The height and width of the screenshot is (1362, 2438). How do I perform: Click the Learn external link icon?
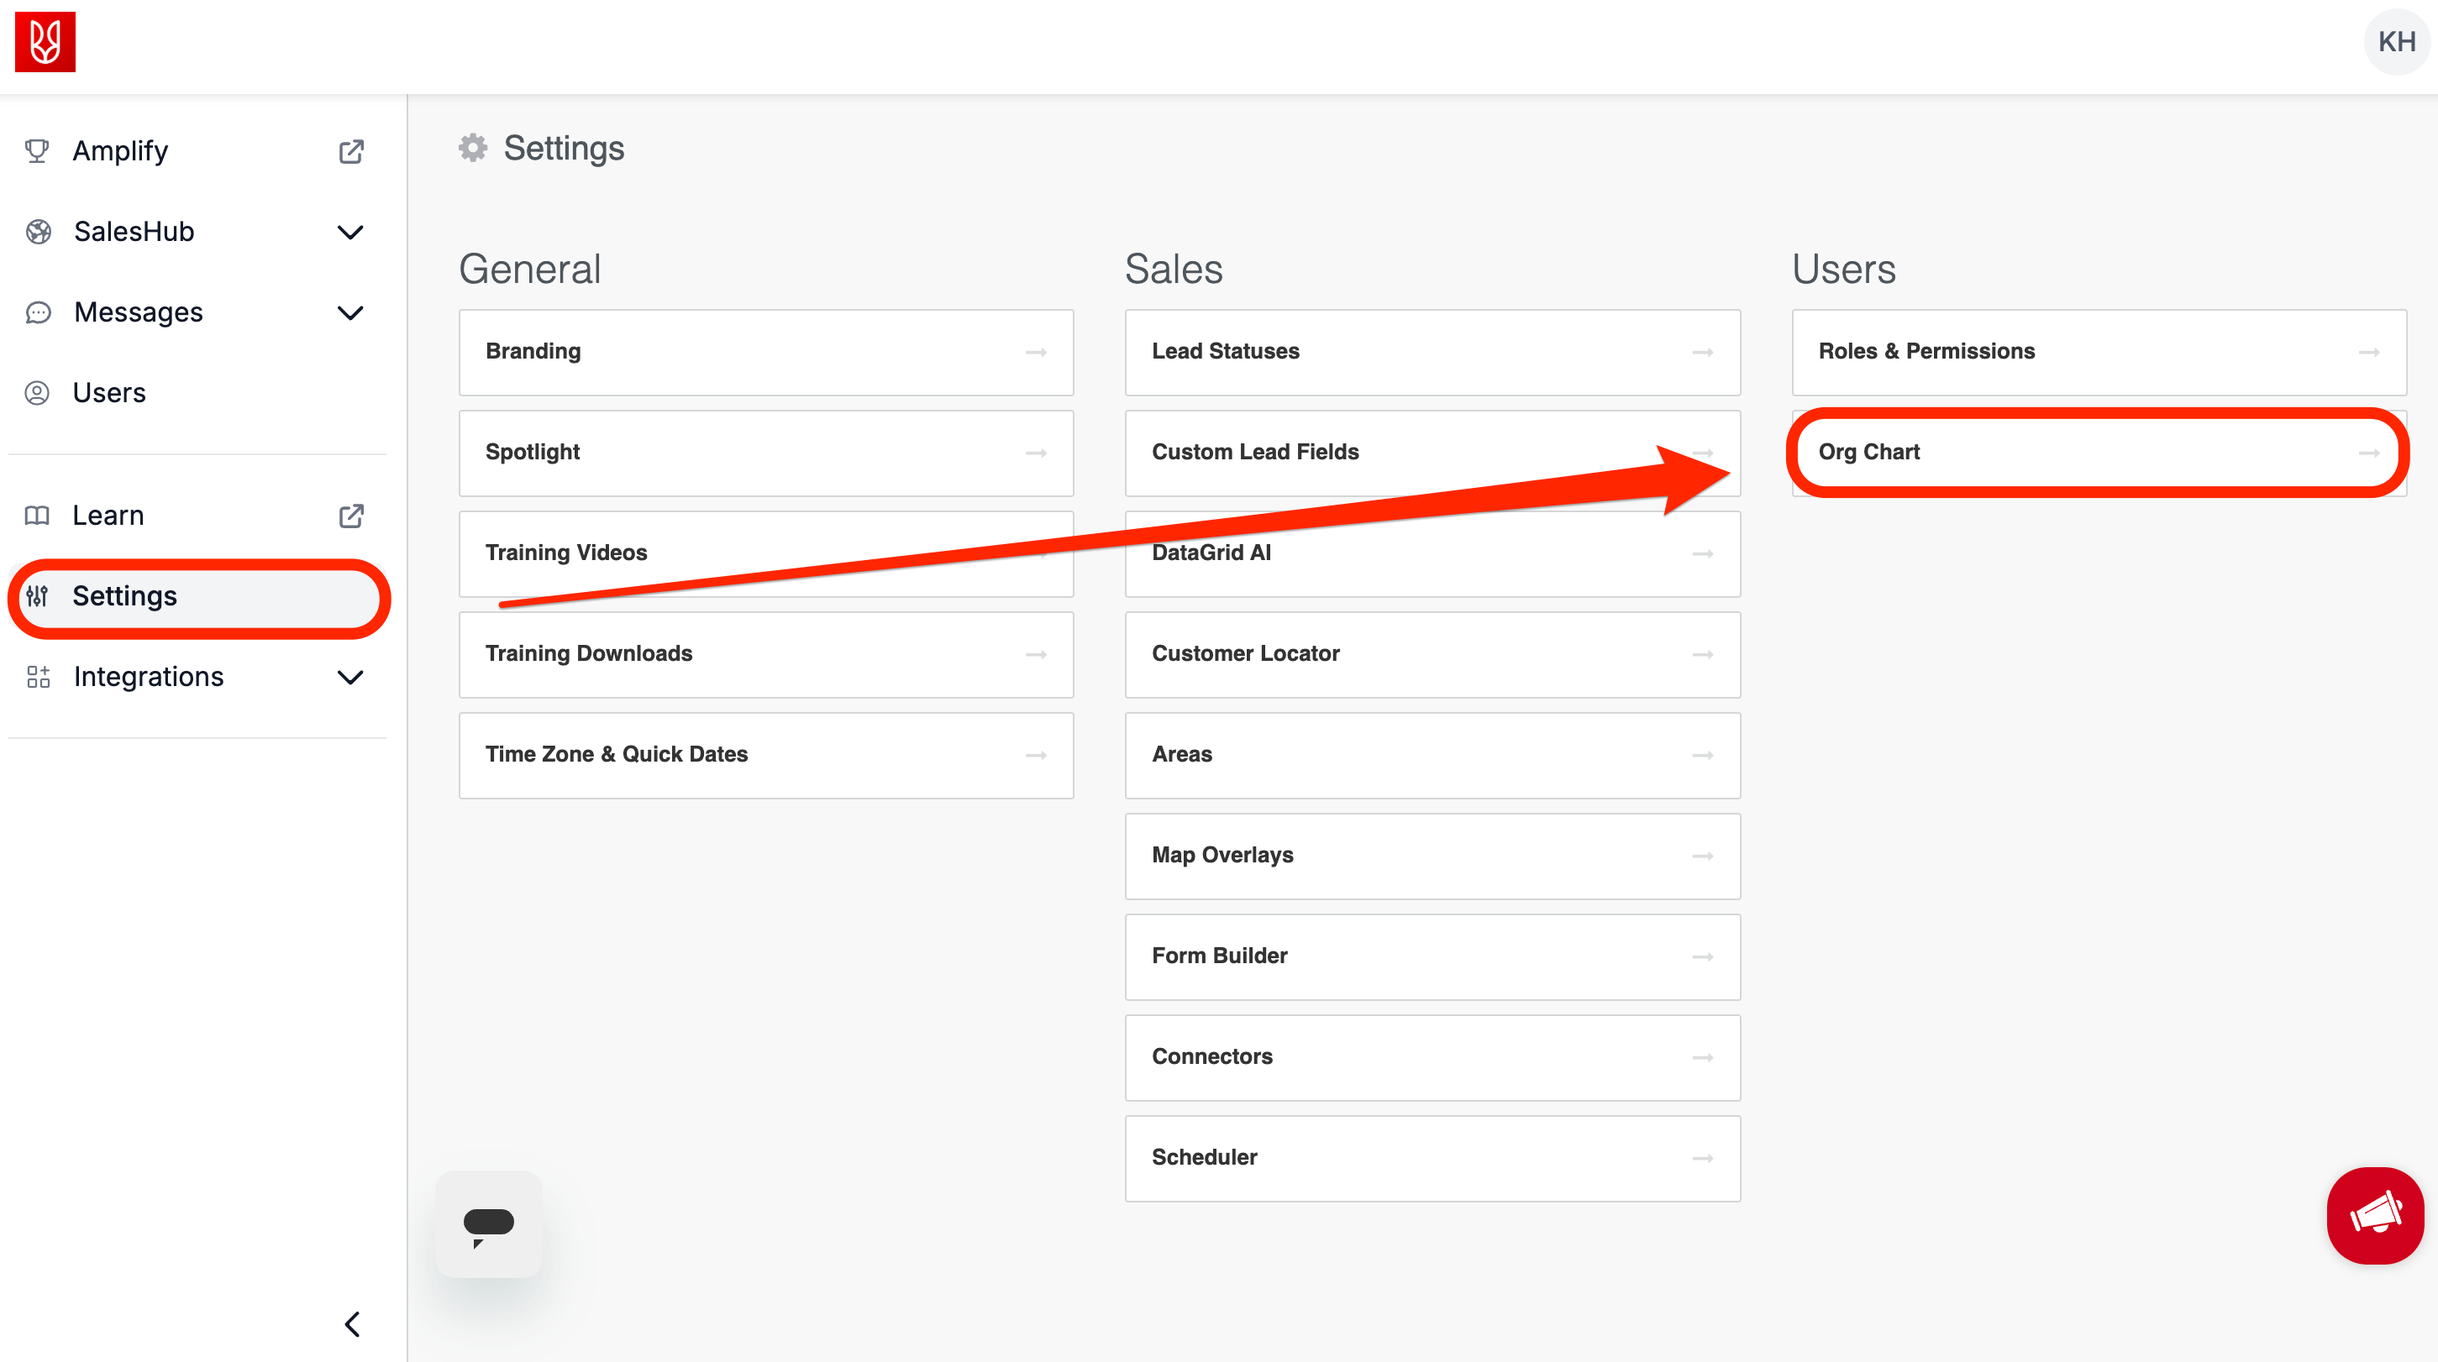pos(351,516)
